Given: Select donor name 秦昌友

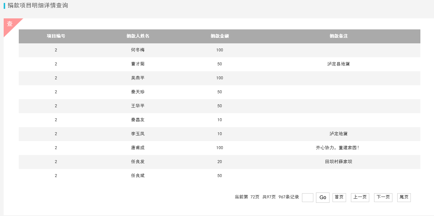Looking at the screenshot, I should coord(138,120).
